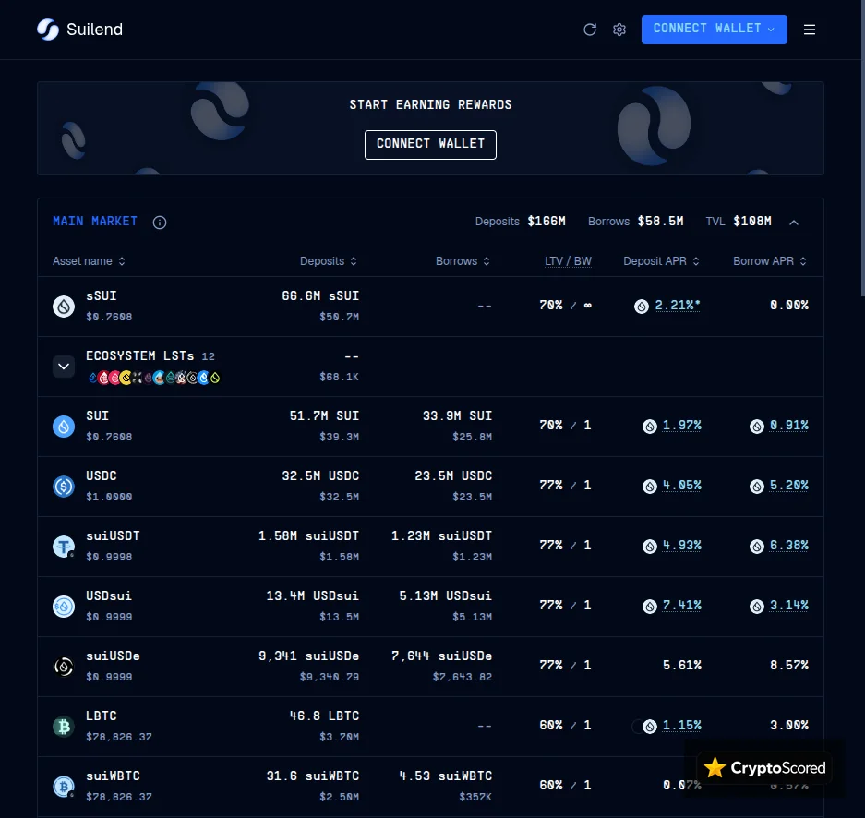The image size is (865, 818).
Task: Click reward icon beside USDC 5.20% borrow APR
Action: tap(757, 486)
